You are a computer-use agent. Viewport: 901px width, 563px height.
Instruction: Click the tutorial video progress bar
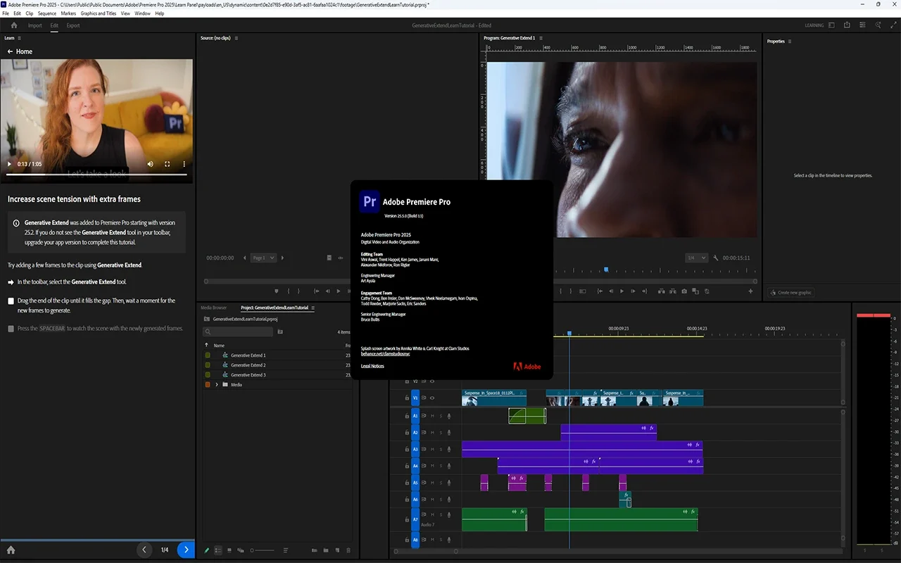pos(96,175)
